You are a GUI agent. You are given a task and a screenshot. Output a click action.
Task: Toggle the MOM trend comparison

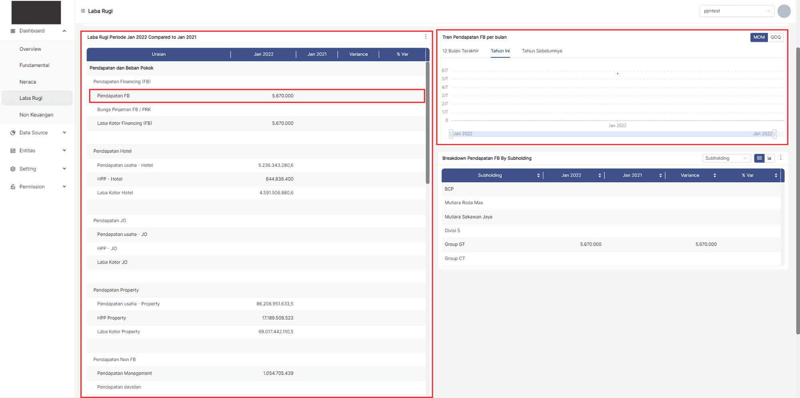pos(759,37)
